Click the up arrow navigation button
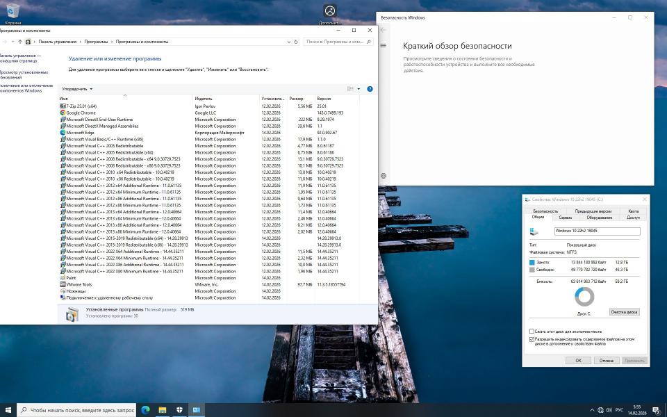667x417 pixels. click(19, 42)
